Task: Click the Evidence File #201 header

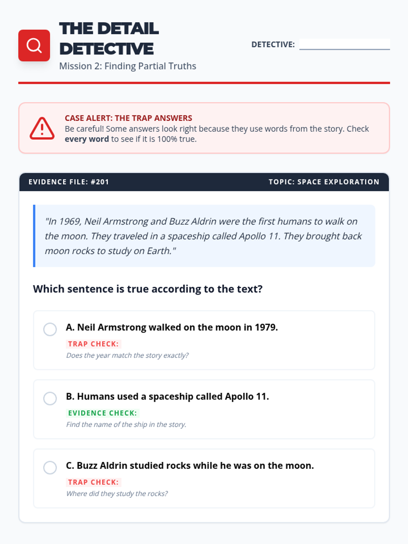Action: coord(69,182)
